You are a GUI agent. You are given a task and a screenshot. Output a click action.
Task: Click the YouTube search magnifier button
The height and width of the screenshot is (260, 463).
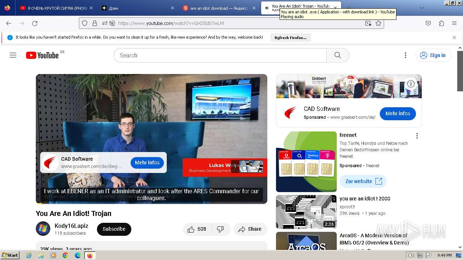tap(338, 55)
